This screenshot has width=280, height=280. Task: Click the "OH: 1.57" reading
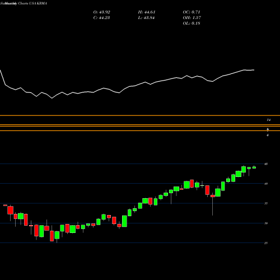(x=192, y=18)
